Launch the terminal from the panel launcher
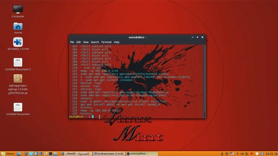This screenshot has width=278, height=156. click(x=50, y=154)
